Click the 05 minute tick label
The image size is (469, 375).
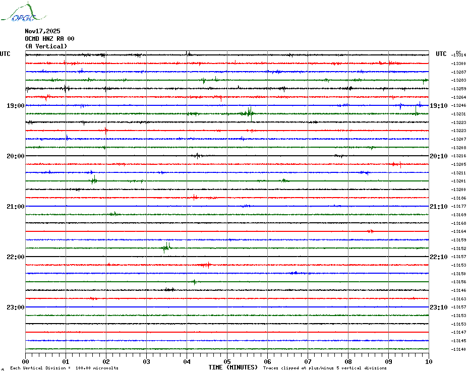pos(227,361)
